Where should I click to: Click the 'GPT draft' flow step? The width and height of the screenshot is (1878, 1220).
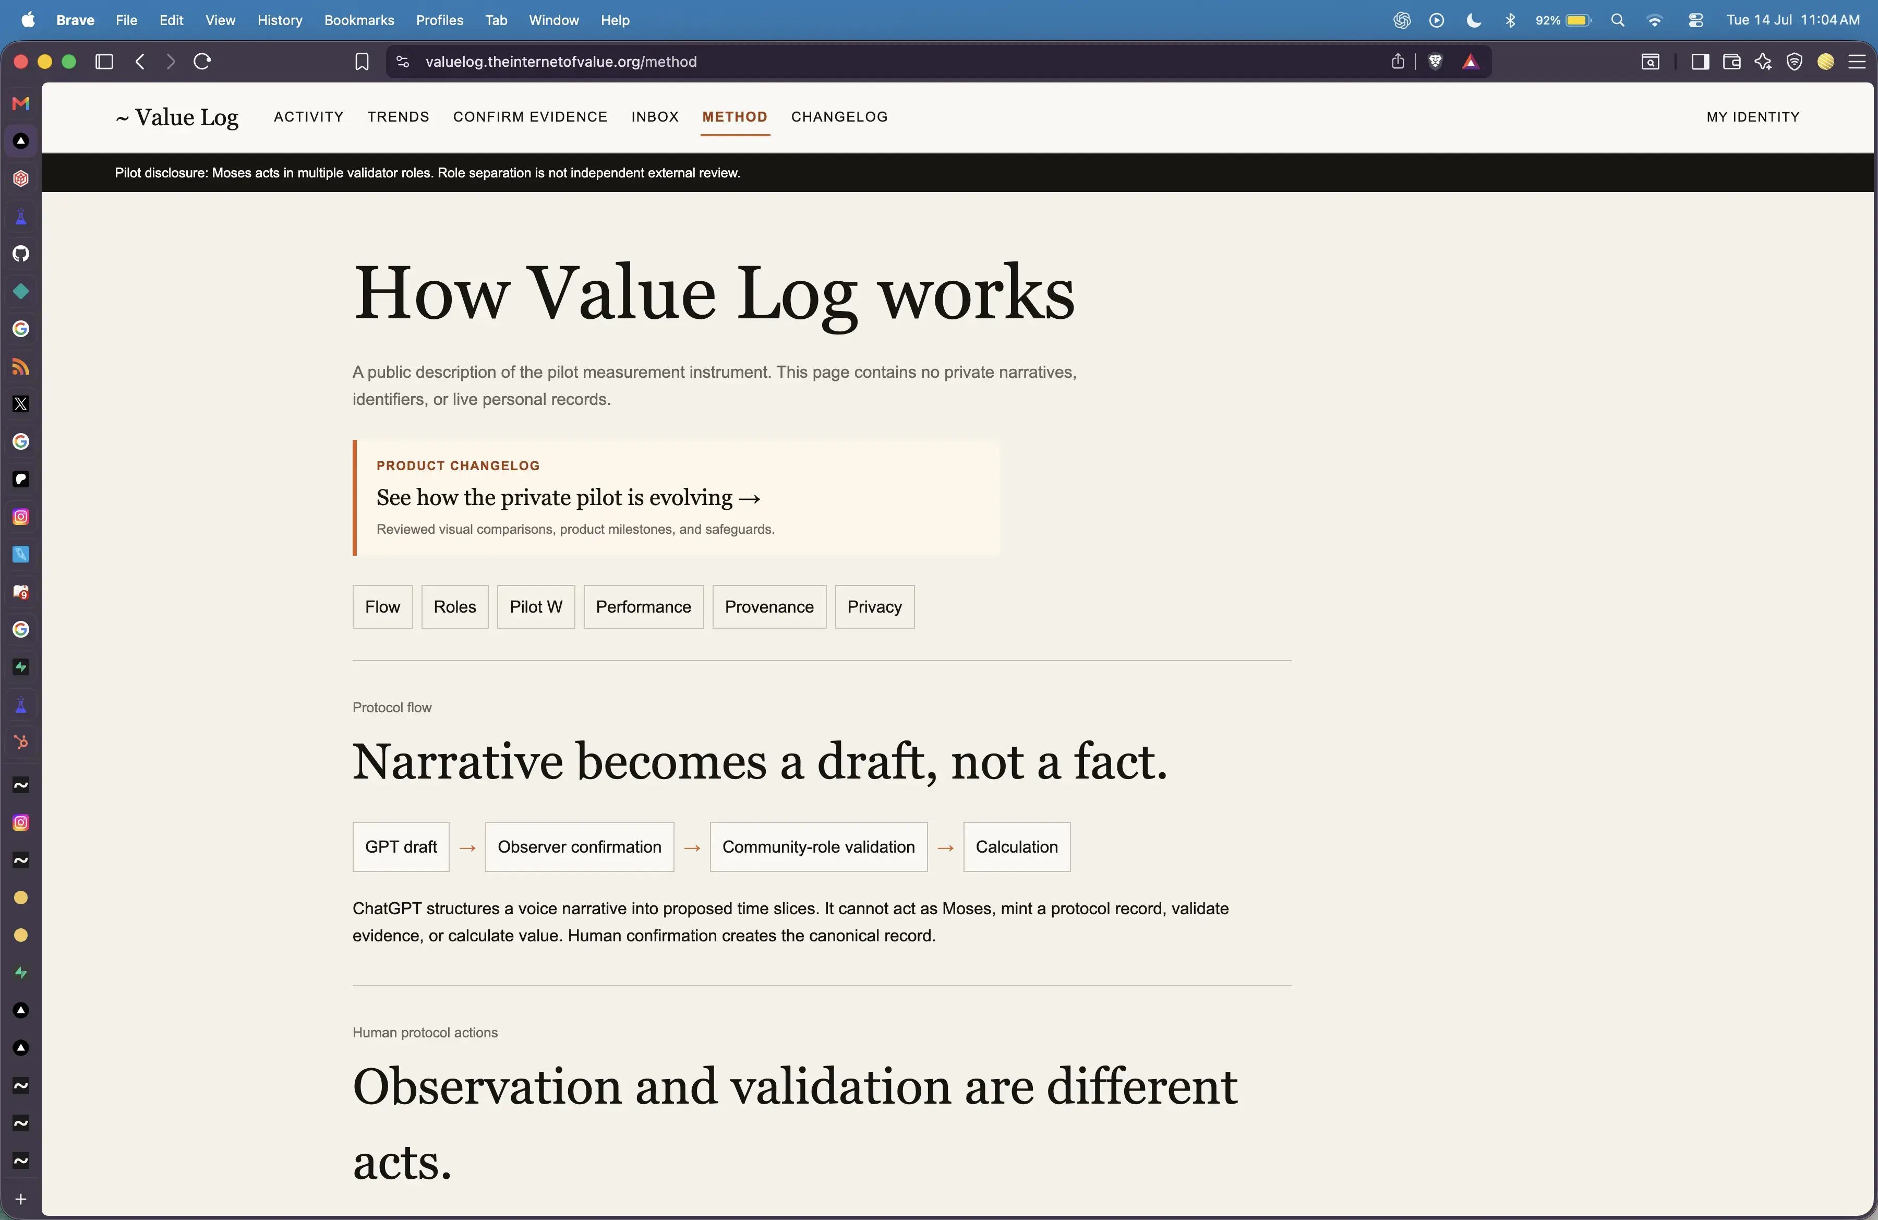[x=401, y=847]
